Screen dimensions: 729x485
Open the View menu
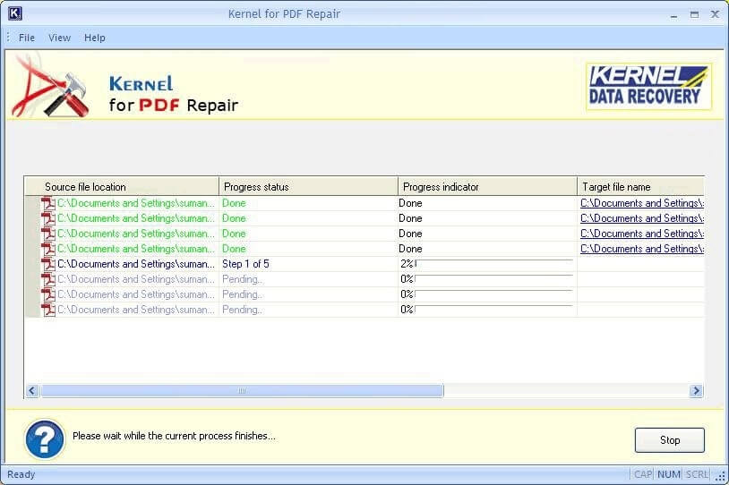pyautogui.click(x=59, y=38)
